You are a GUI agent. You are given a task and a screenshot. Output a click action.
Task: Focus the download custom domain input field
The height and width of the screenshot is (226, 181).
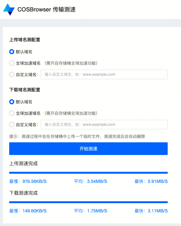coord(104,125)
